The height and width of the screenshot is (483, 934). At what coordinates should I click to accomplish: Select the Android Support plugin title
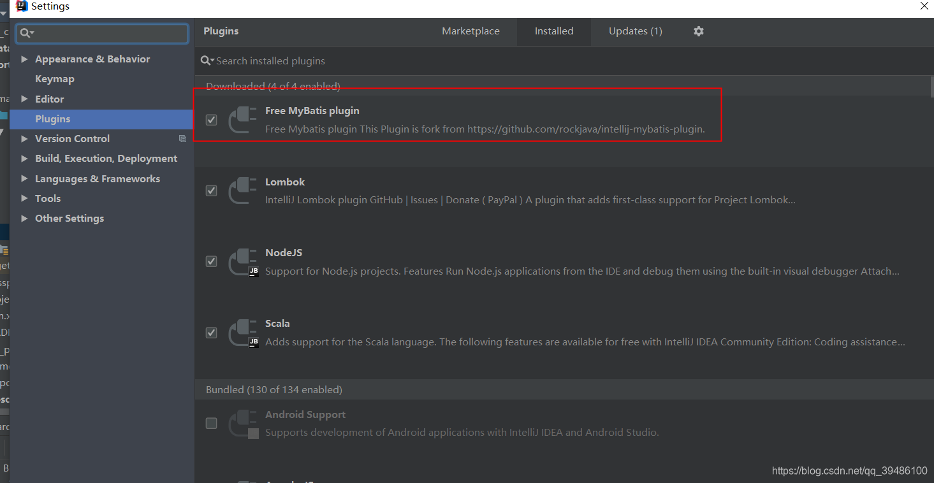(305, 414)
